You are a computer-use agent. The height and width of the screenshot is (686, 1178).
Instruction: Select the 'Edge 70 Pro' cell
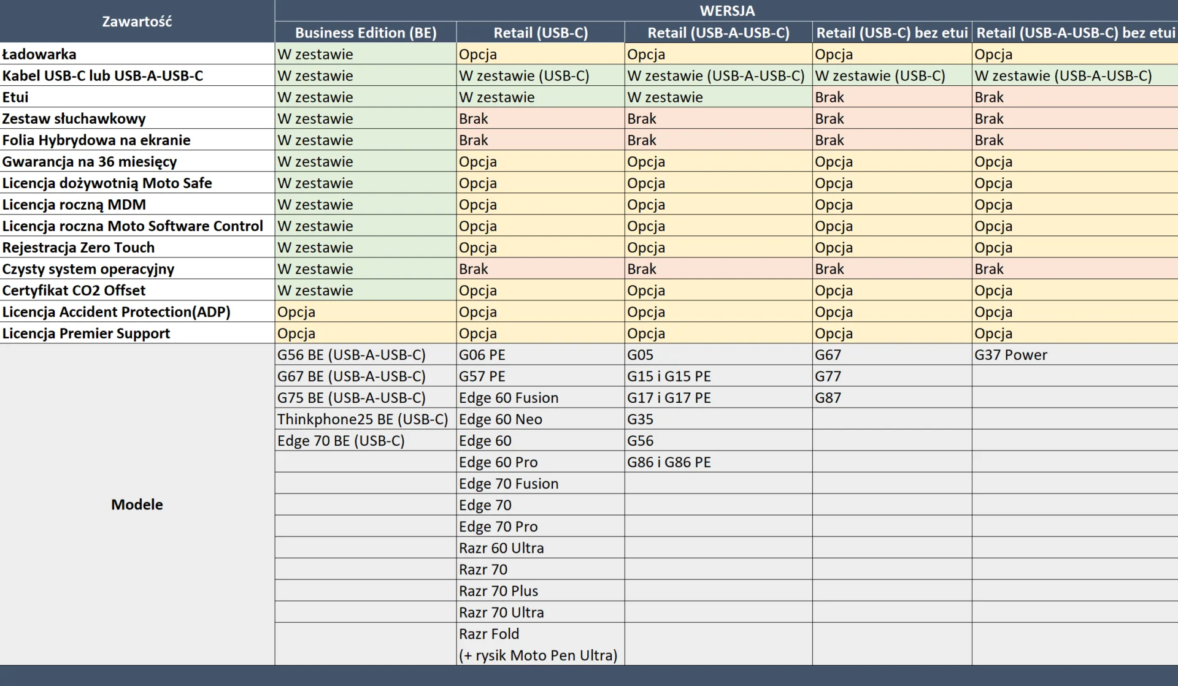click(541, 526)
